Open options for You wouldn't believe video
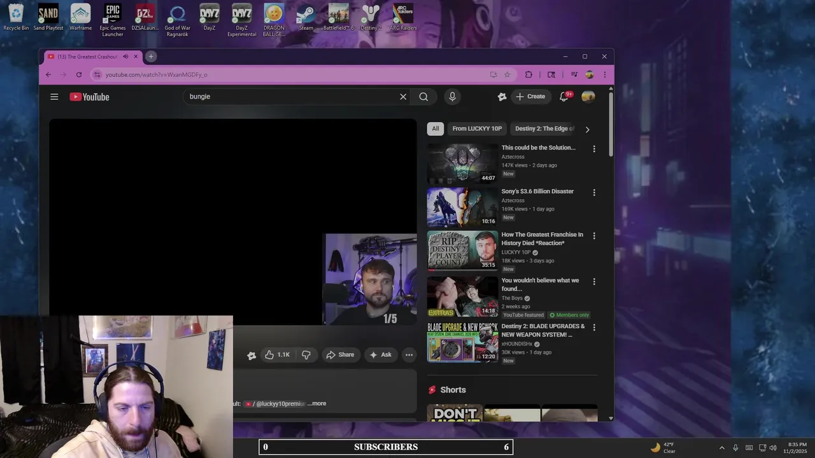This screenshot has height=458, width=815. [x=594, y=281]
